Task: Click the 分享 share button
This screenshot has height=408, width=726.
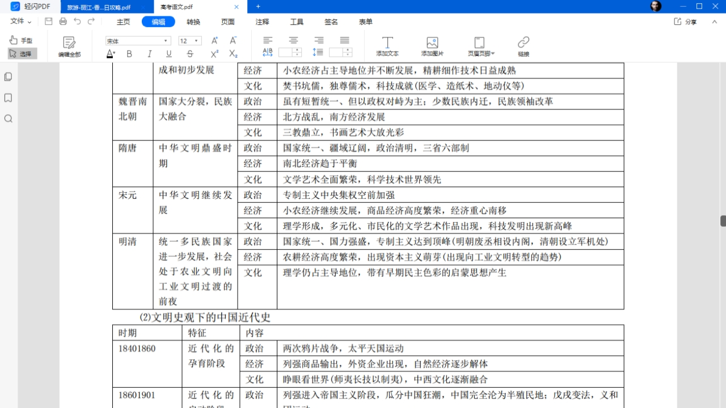Action: pyautogui.click(x=685, y=22)
